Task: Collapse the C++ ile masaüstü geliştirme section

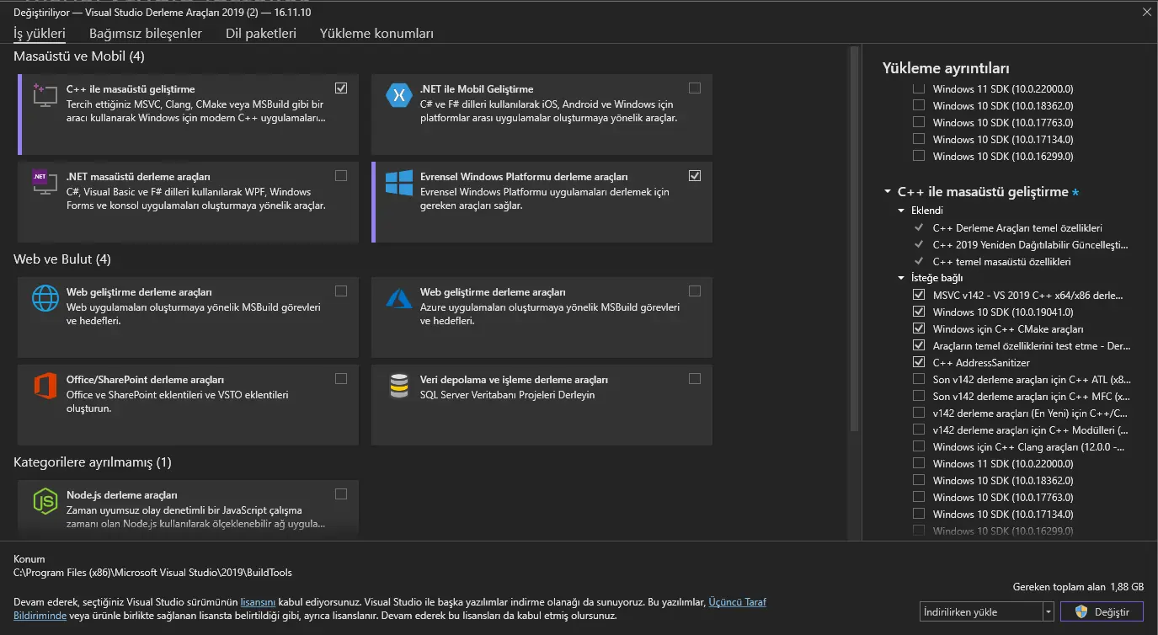Action: (888, 192)
